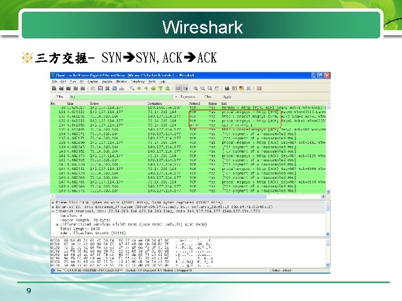Open capture options toolbar icon
Image resolution: width=402 pixels, height=301 pixels.
pos(61,88)
